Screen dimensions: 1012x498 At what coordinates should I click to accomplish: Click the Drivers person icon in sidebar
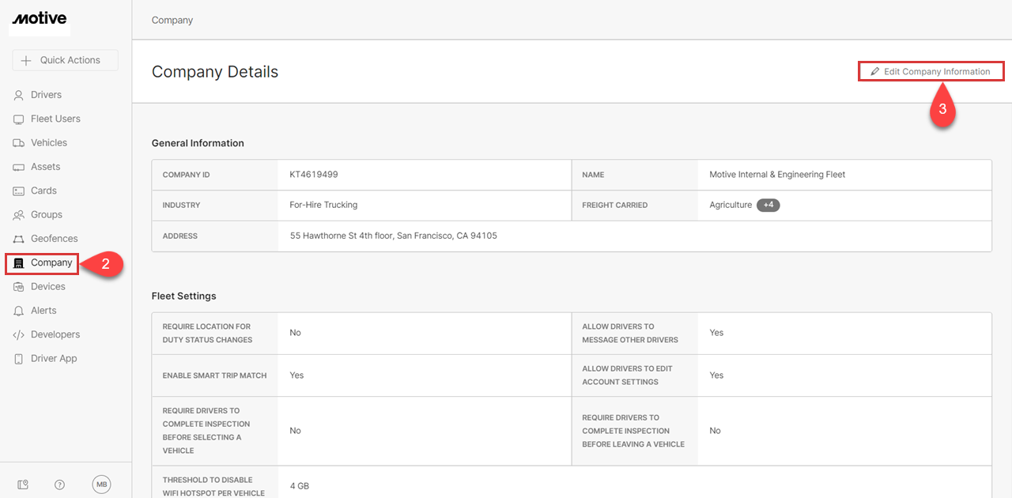pos(18,95)
